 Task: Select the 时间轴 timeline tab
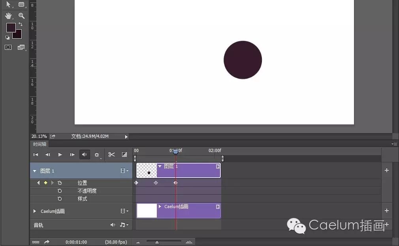(x=39, y=144)
